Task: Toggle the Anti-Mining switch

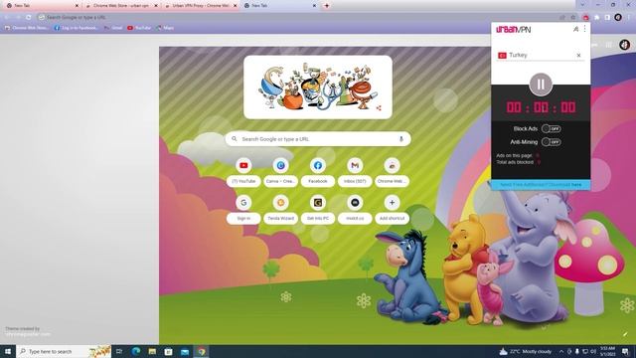Action: coord(552,142)
